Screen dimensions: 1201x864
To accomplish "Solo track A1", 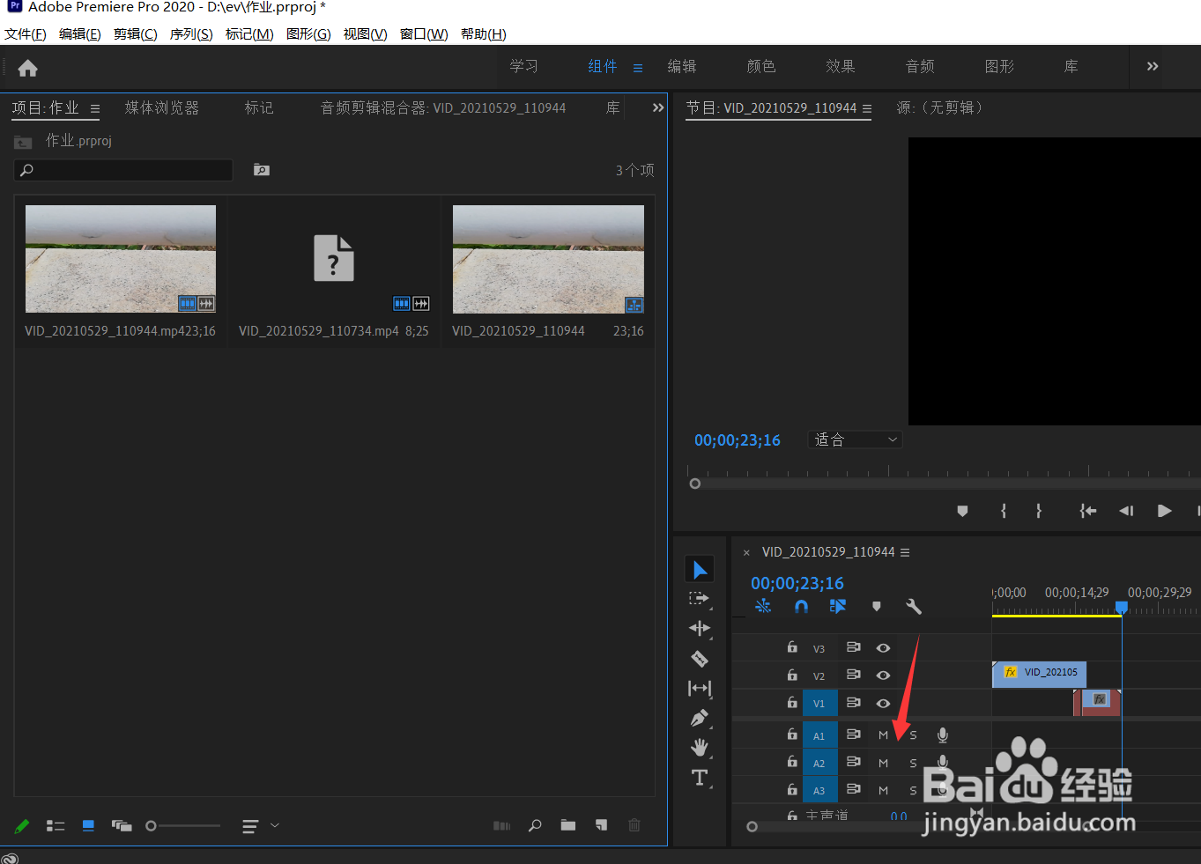I will [x=913, y=735].
